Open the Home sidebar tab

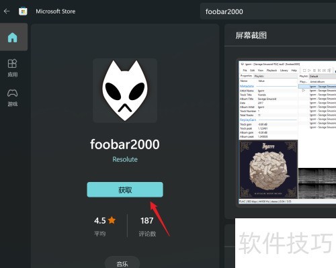[13, 37]
